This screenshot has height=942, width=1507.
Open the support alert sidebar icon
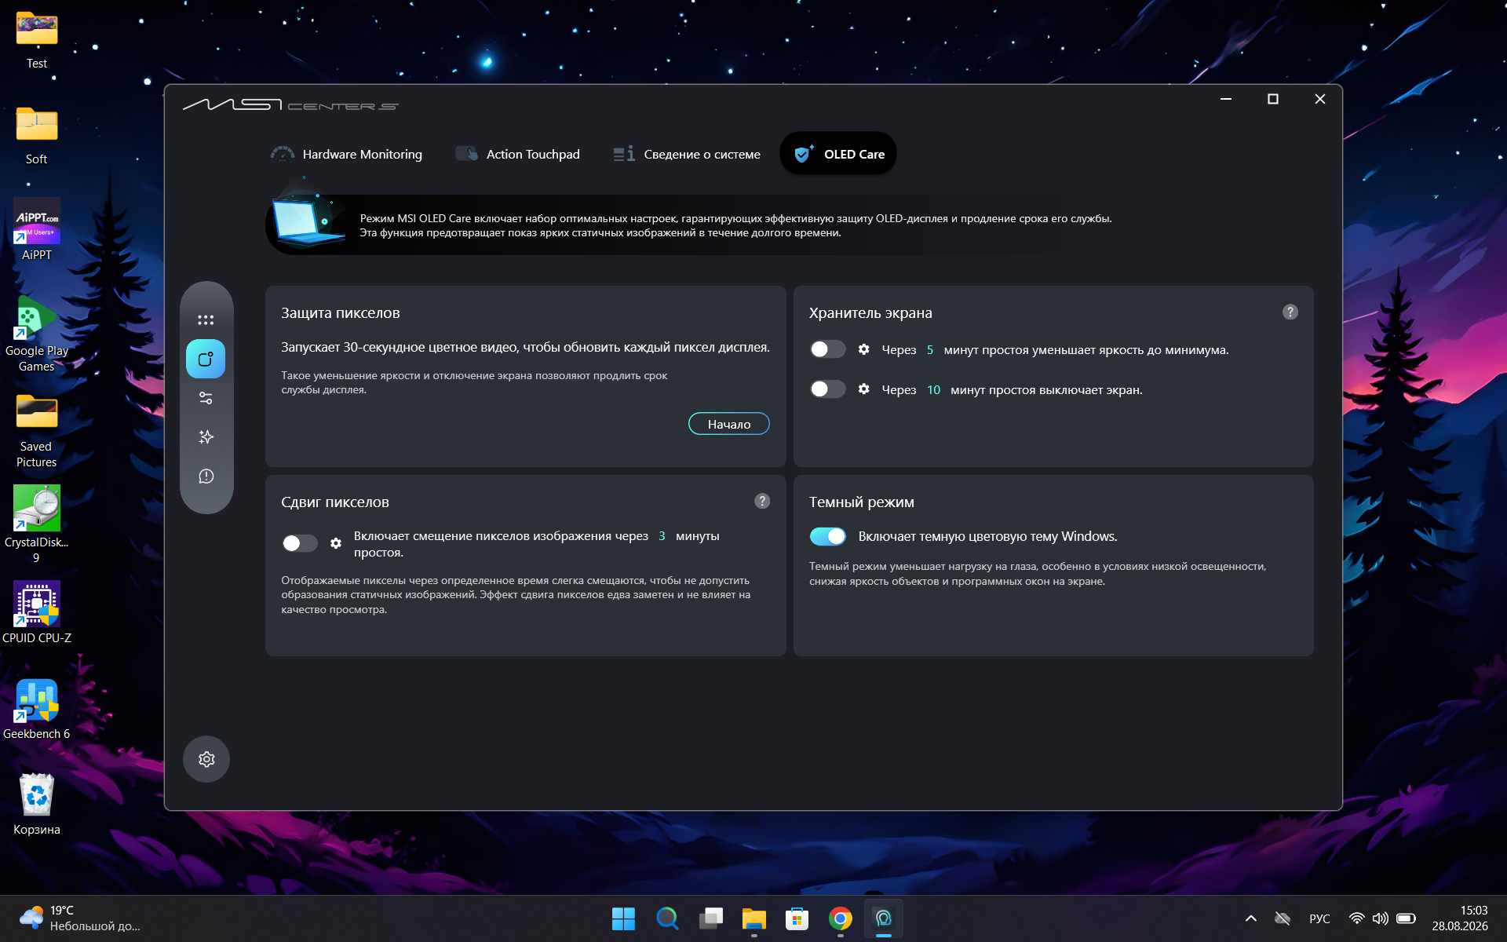pyautogui.click(x=206, y=476)
